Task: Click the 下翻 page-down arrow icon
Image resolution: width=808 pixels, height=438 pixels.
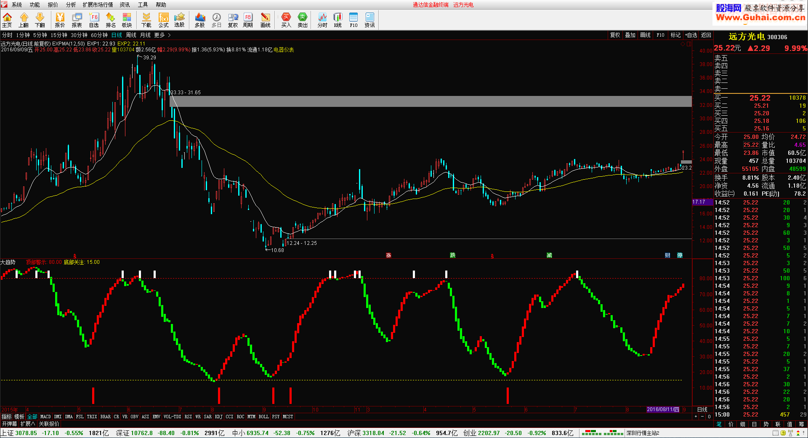Action: (40, 20)
